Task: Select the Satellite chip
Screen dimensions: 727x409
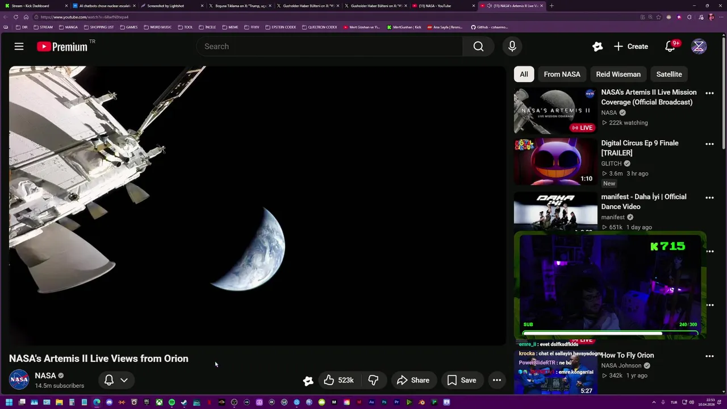Action: coord(669,74)
